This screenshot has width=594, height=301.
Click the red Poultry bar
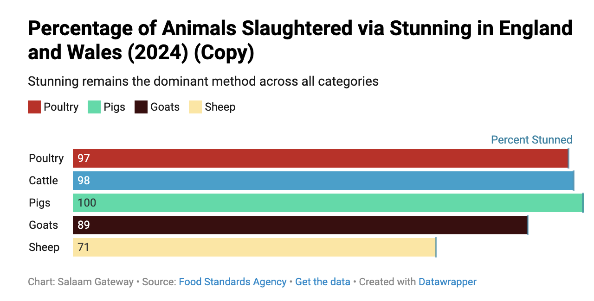tap(320, 158)
